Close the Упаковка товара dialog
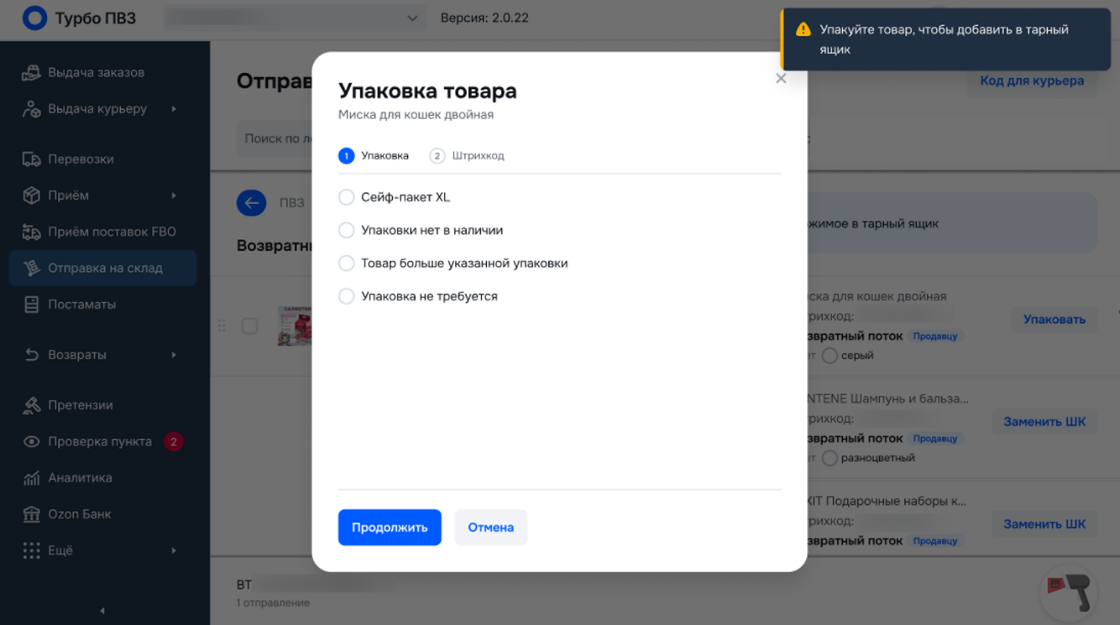This screenshot has width=1120, height=625. pyautogui.click(x=780, y=78)
